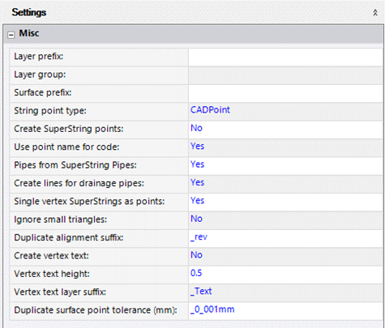385x328 pixels.
Task: Click the Settings panel title
Action: coord(29,12)
